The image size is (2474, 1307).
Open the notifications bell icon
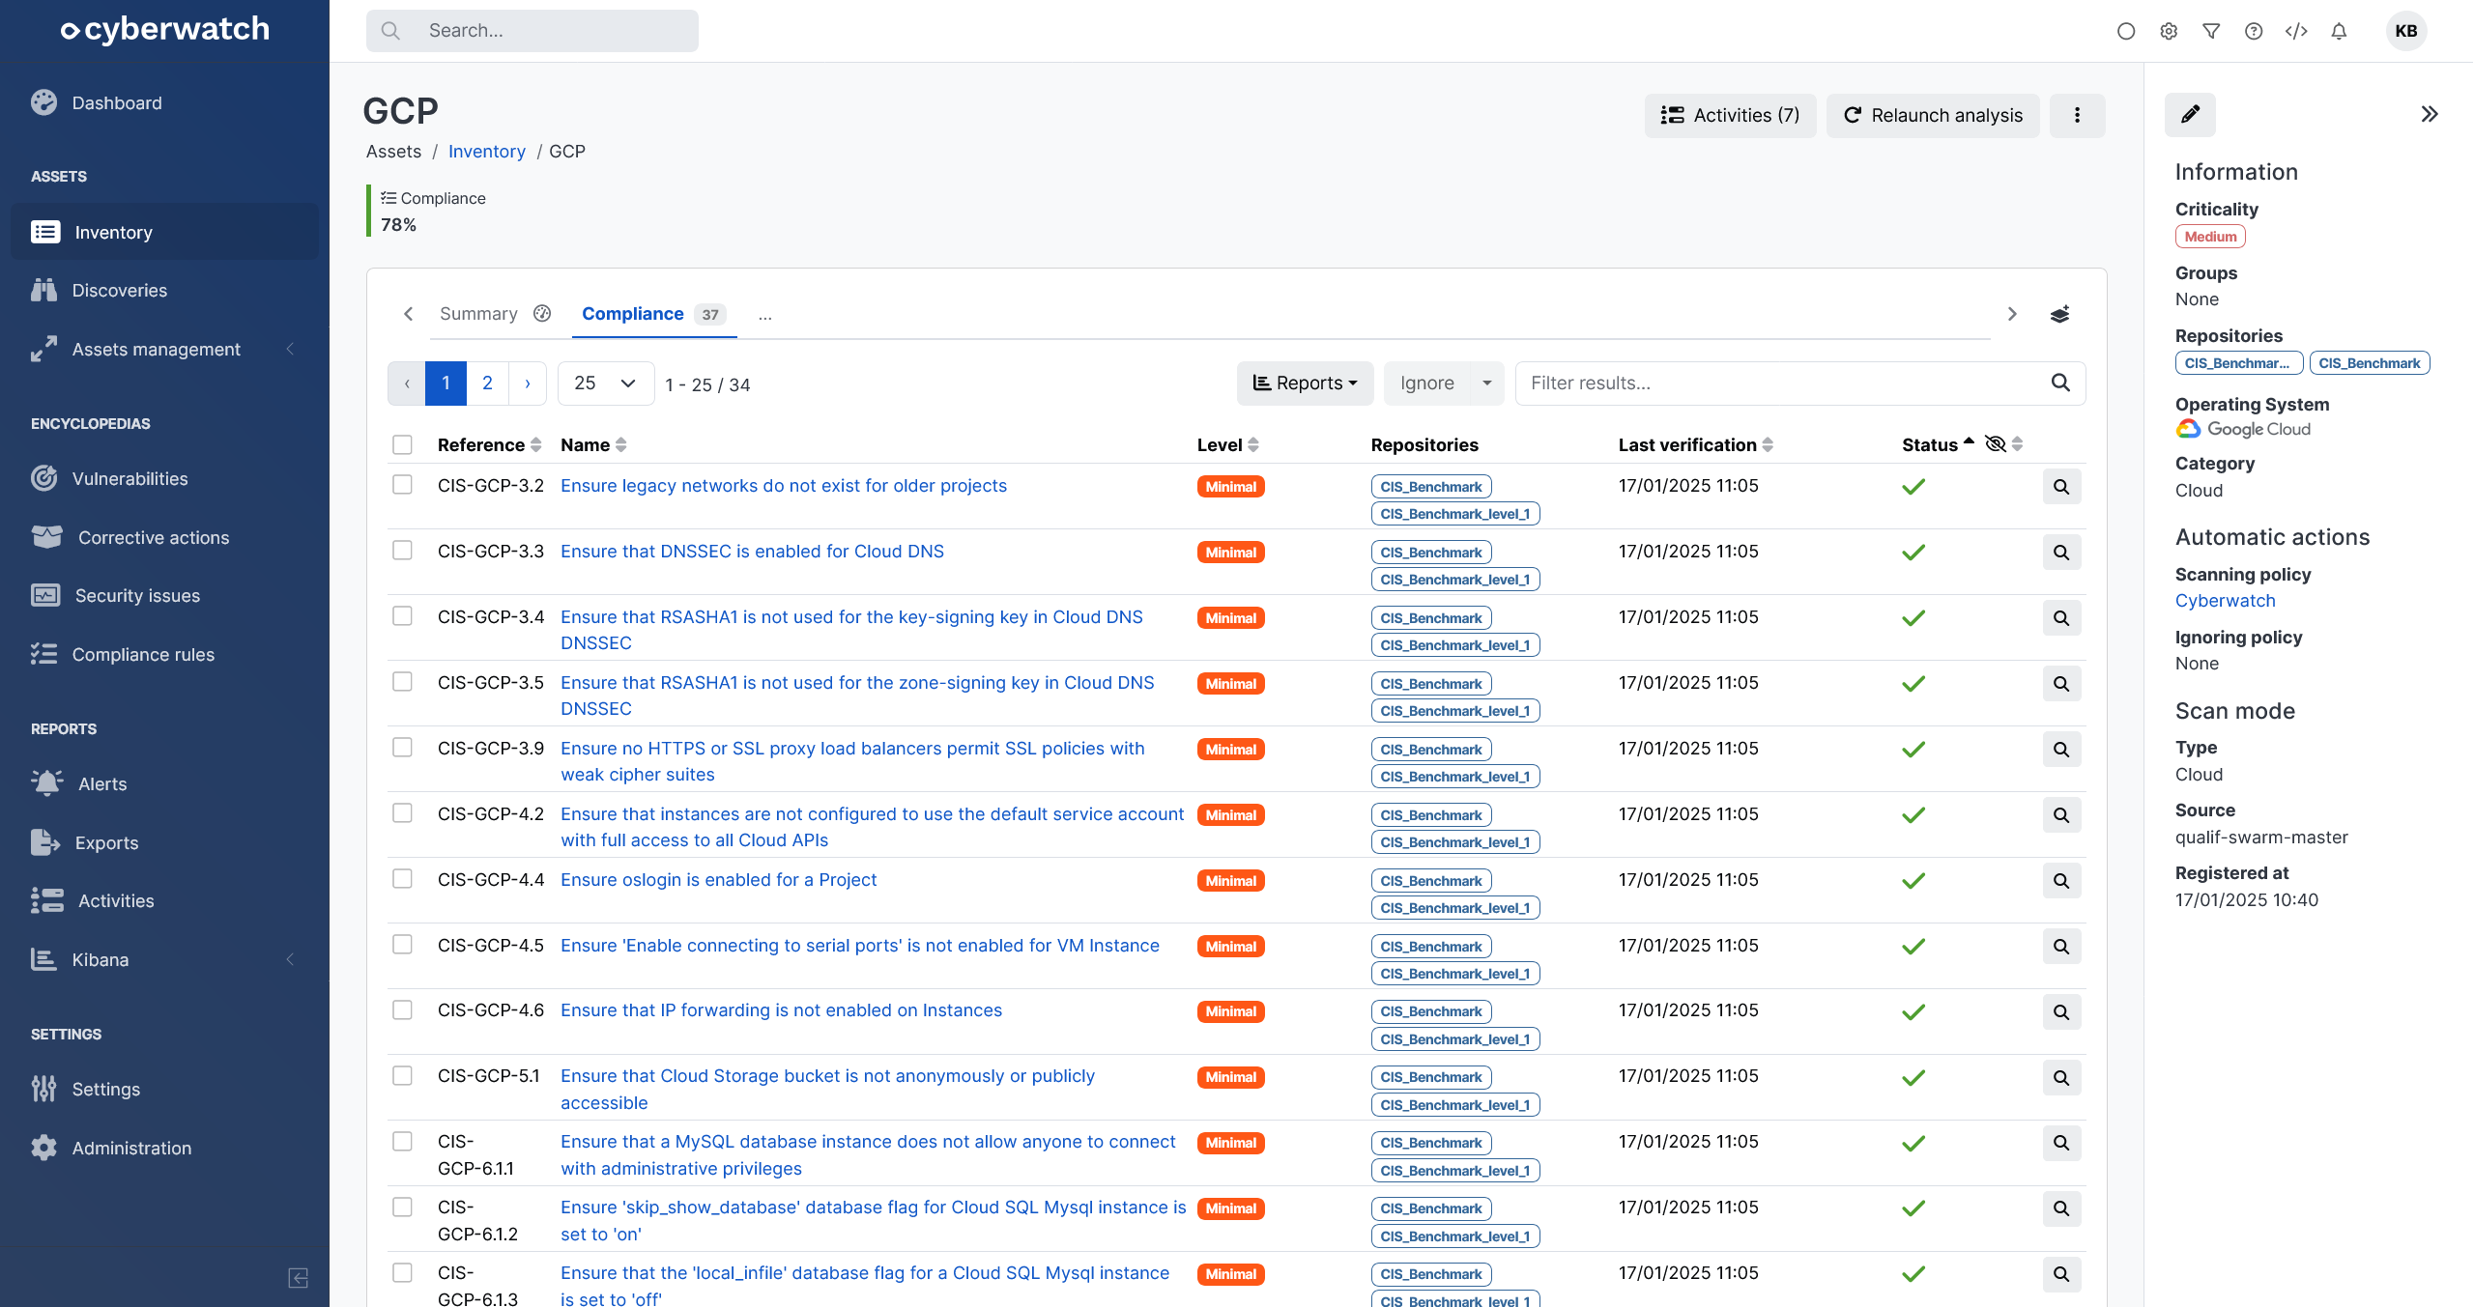click(x=2339, y=31)
